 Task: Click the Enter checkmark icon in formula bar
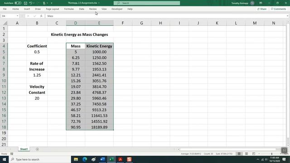pos(34,16)
